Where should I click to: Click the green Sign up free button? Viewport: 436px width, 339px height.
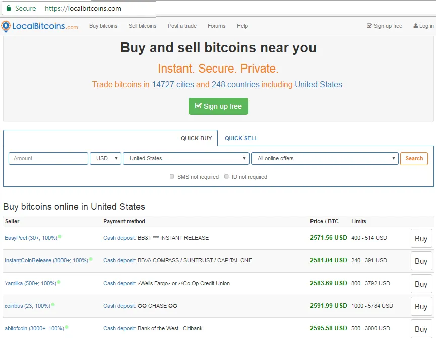218,106
